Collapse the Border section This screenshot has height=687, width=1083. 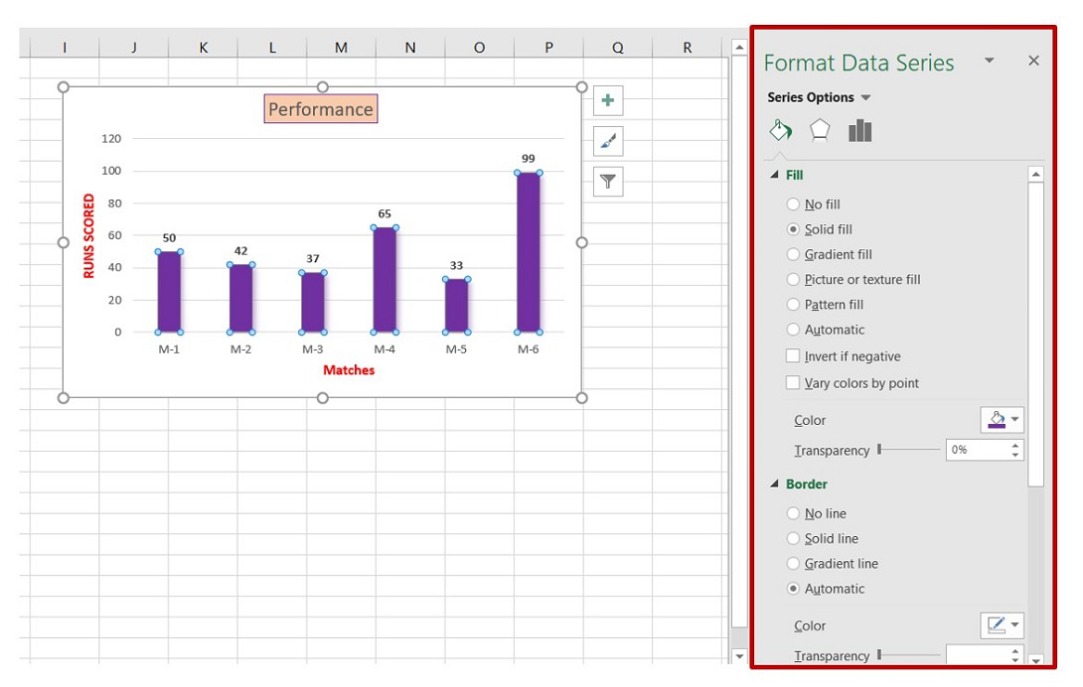click(774, 484)
